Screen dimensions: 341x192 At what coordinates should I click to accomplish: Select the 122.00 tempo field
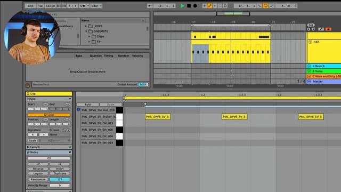click(50, 6)
